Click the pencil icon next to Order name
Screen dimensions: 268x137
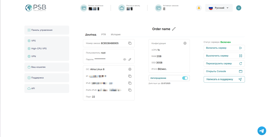click(174, 29)
